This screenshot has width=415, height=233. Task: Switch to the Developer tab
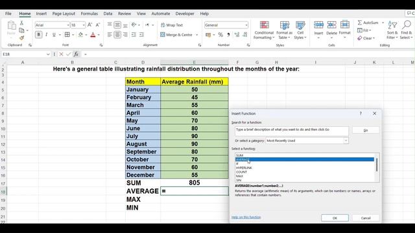[x=185, y=14]
